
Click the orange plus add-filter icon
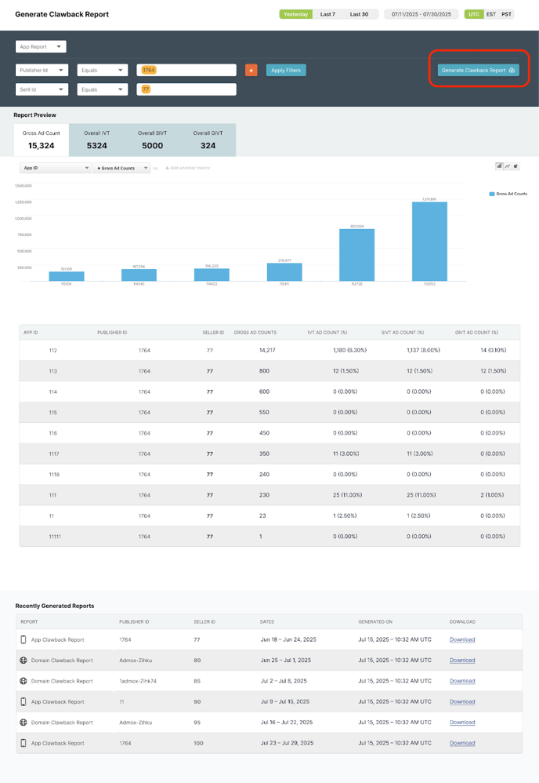pyautogui.click(x=251, y=70)
